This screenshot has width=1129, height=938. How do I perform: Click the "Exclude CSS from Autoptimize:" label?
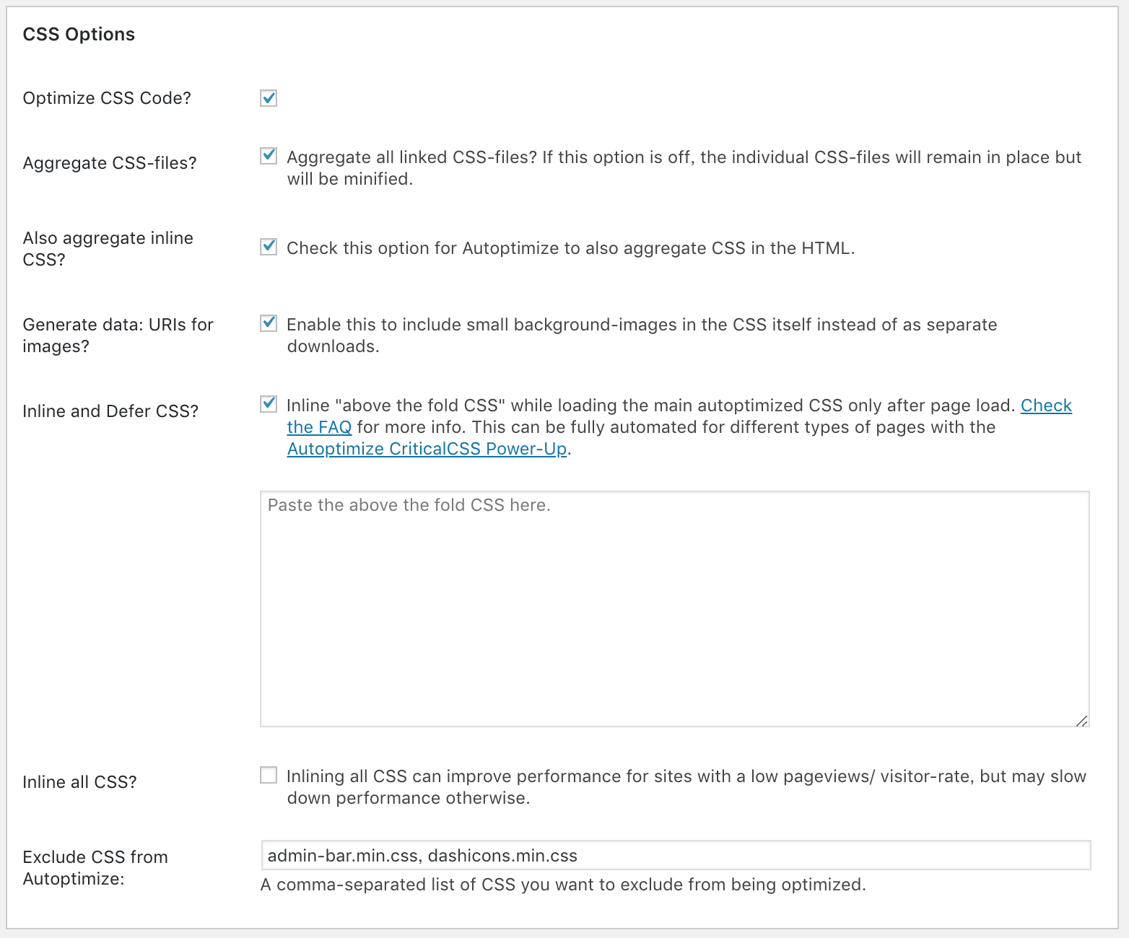click(x=95, y=867)
